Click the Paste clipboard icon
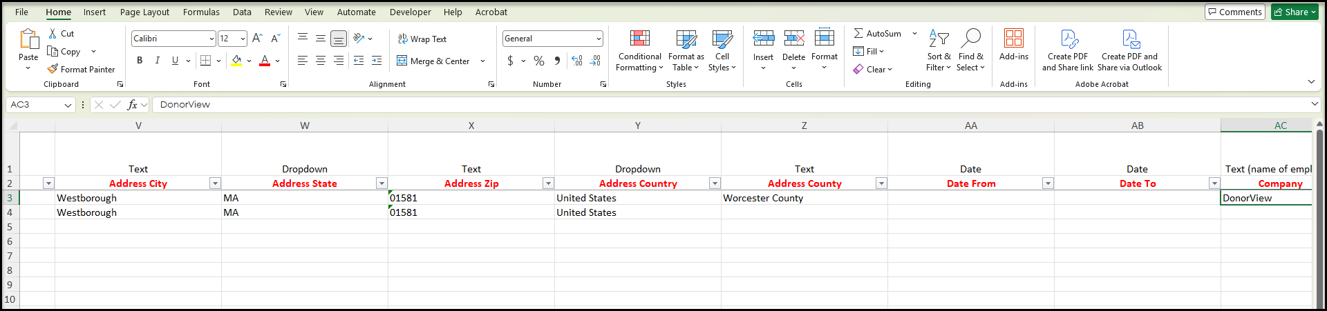The image size is (1327, 311). click(28, 39)
